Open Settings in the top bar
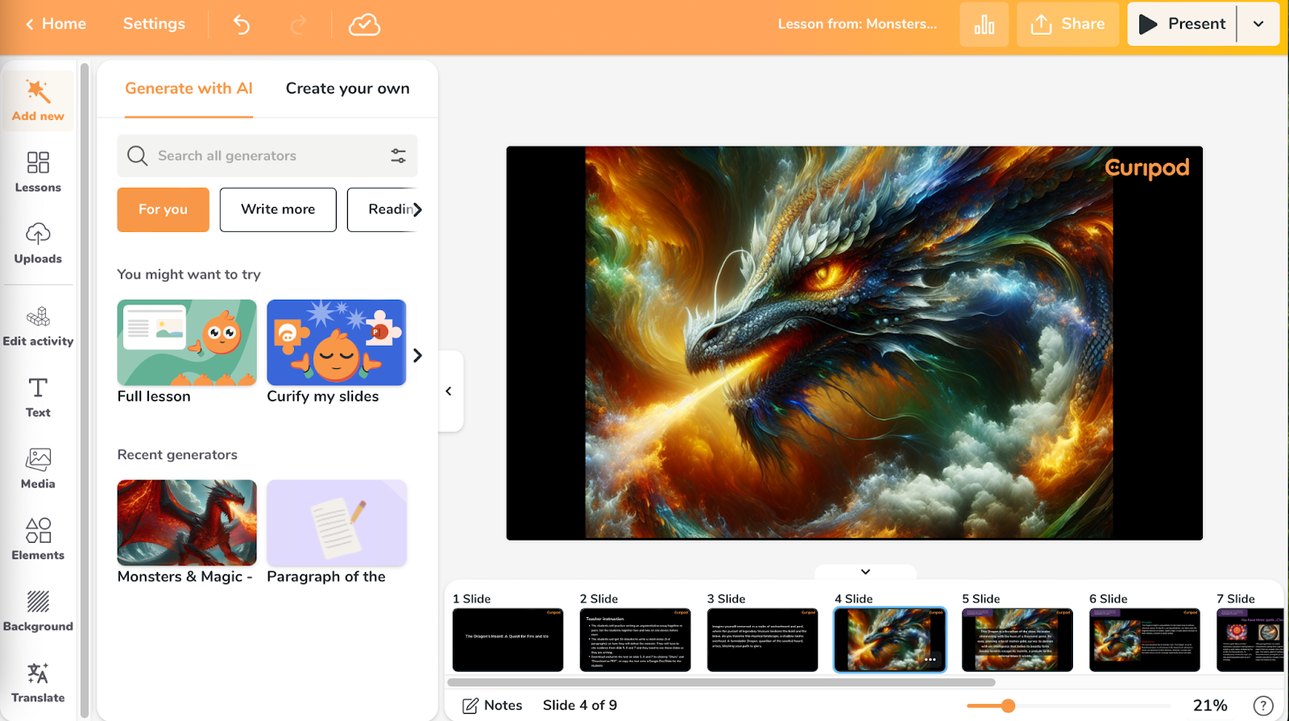The image size is (1289, 721). pos(154,24)
